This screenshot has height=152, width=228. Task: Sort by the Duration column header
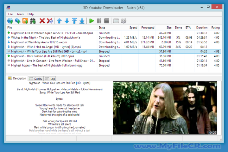coord(201,28)
